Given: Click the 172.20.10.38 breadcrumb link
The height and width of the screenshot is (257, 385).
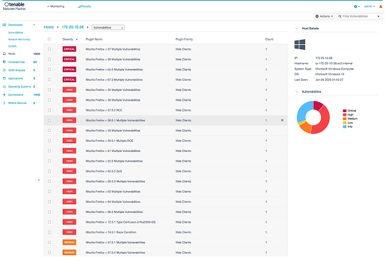Looking at the screenshot, I should pos(73,27).
